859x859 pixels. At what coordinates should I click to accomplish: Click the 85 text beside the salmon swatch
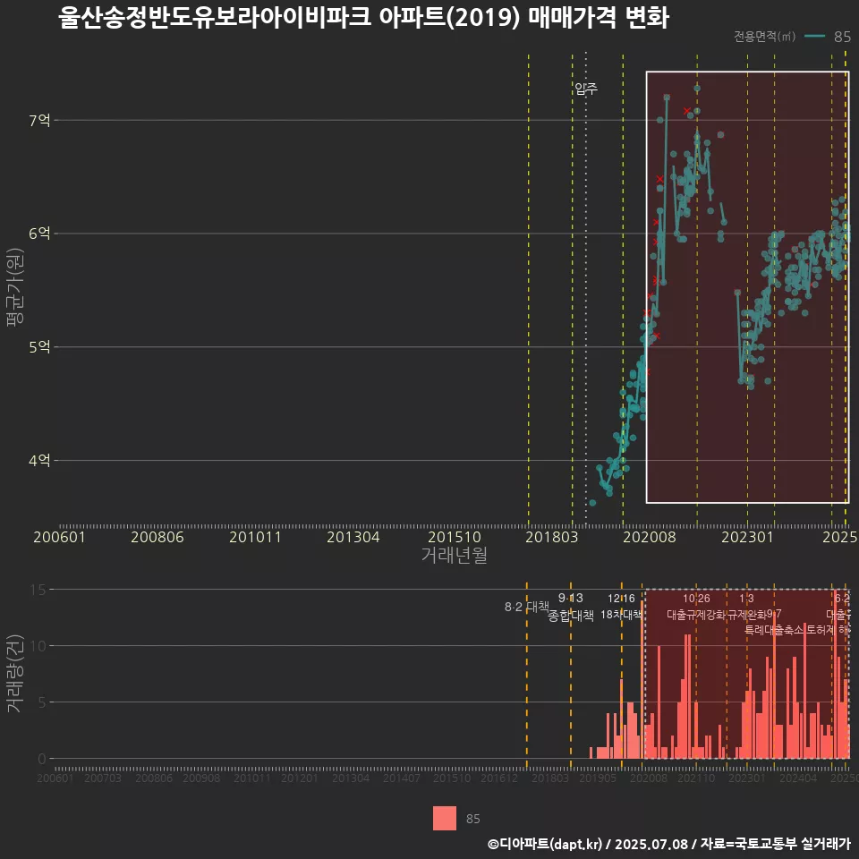[x=472, y=819]
